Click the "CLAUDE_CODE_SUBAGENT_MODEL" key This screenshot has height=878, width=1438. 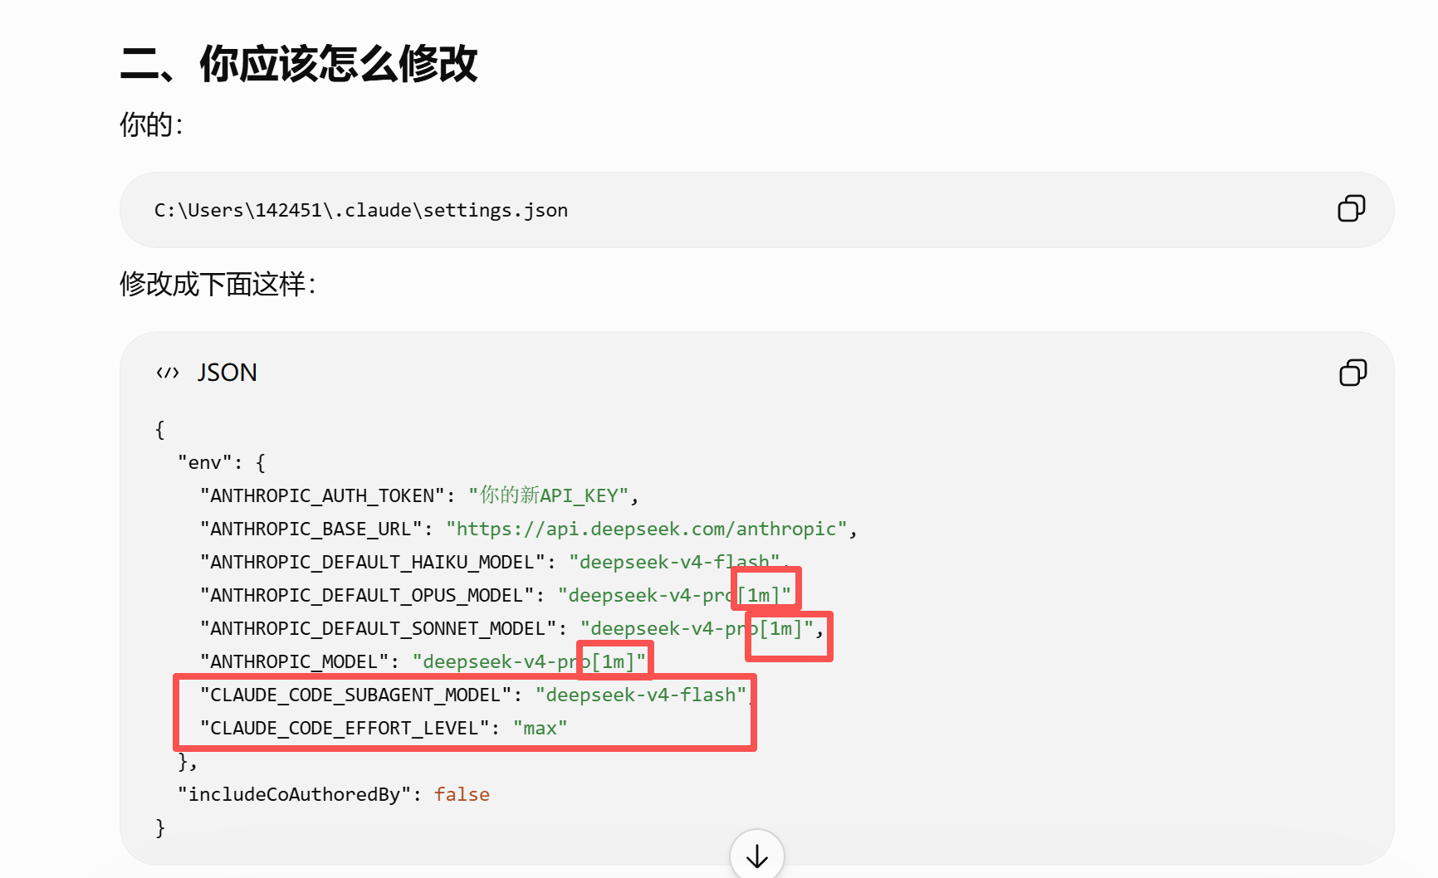[356, 695]
